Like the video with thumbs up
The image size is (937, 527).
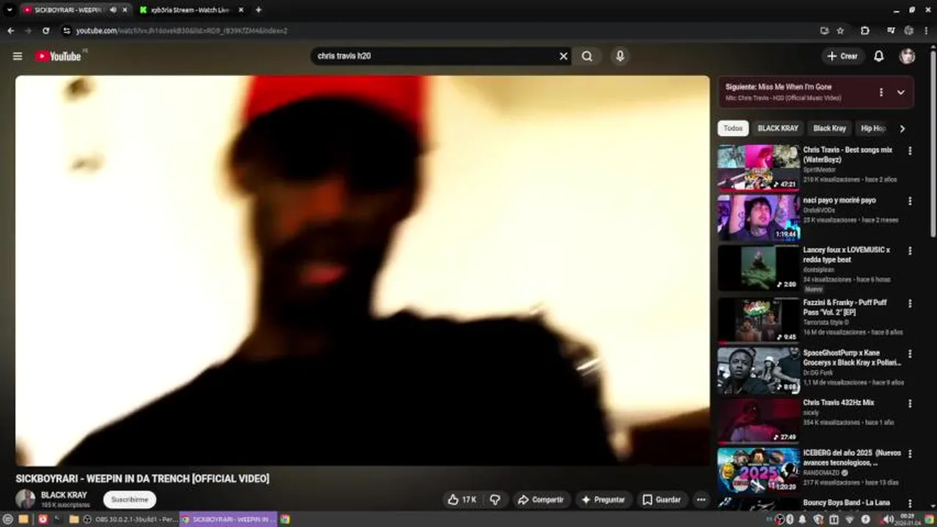(462, 500)
